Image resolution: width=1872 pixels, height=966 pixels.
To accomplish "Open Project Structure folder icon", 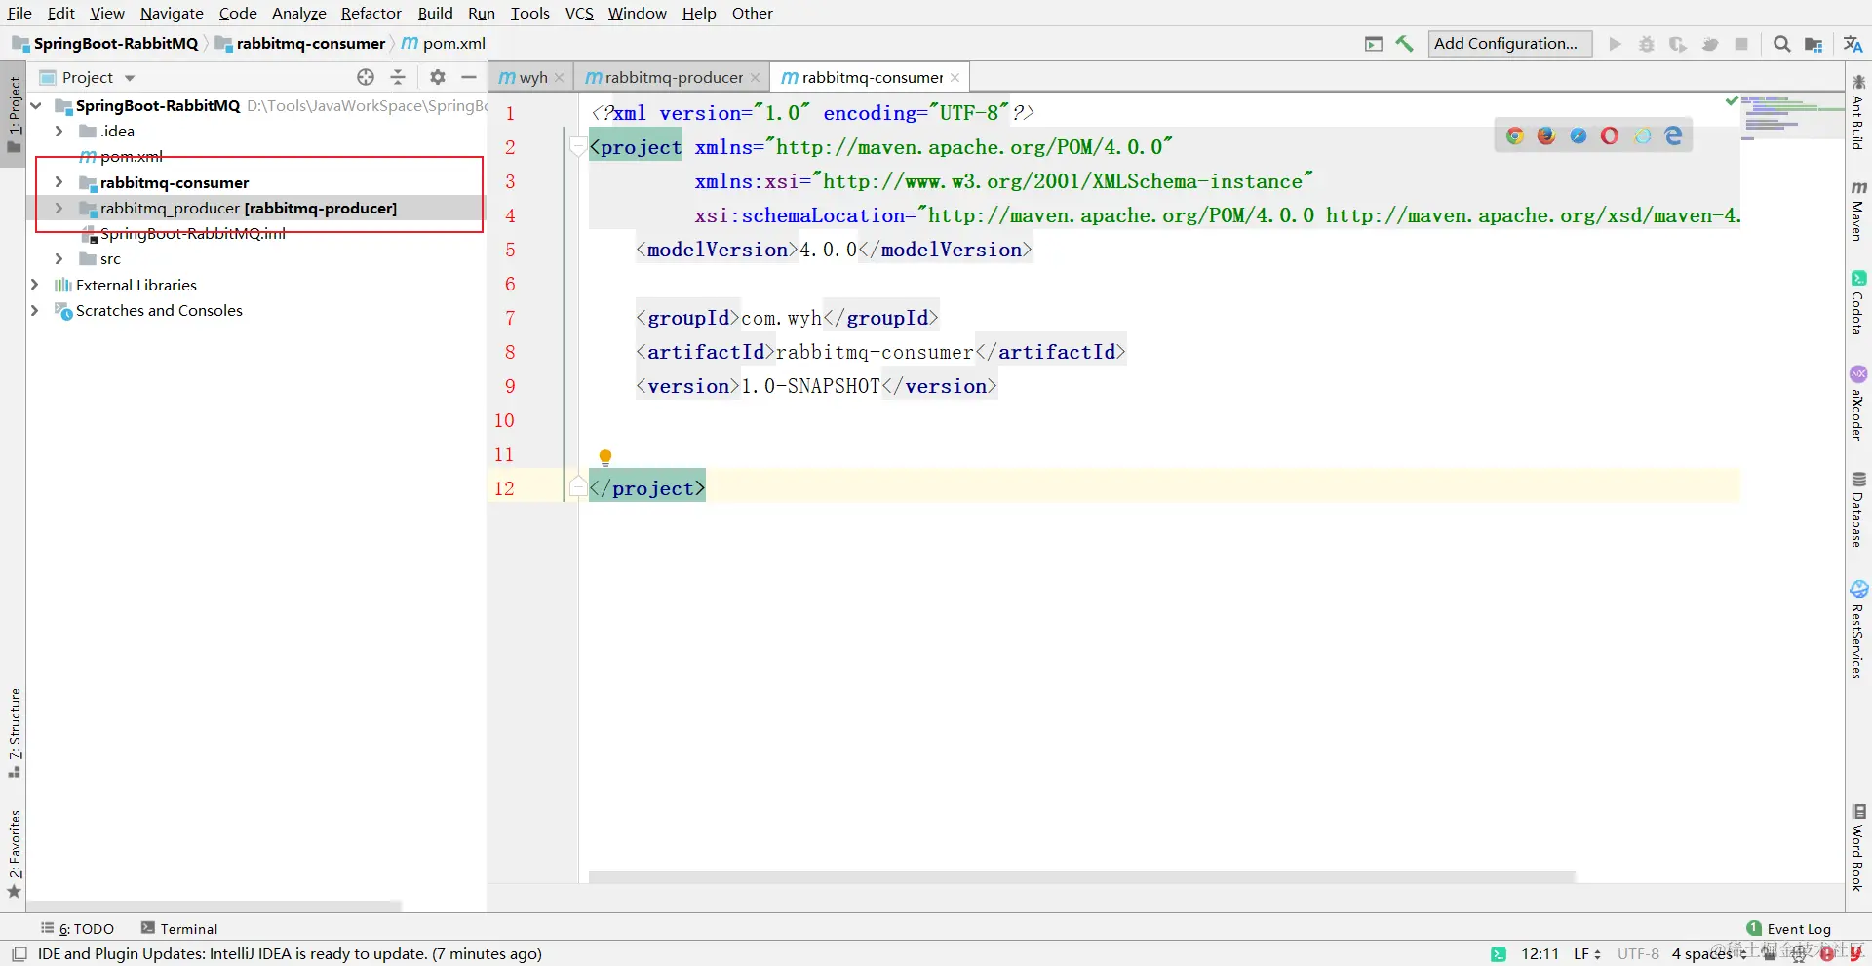I will coord(1813,44).
